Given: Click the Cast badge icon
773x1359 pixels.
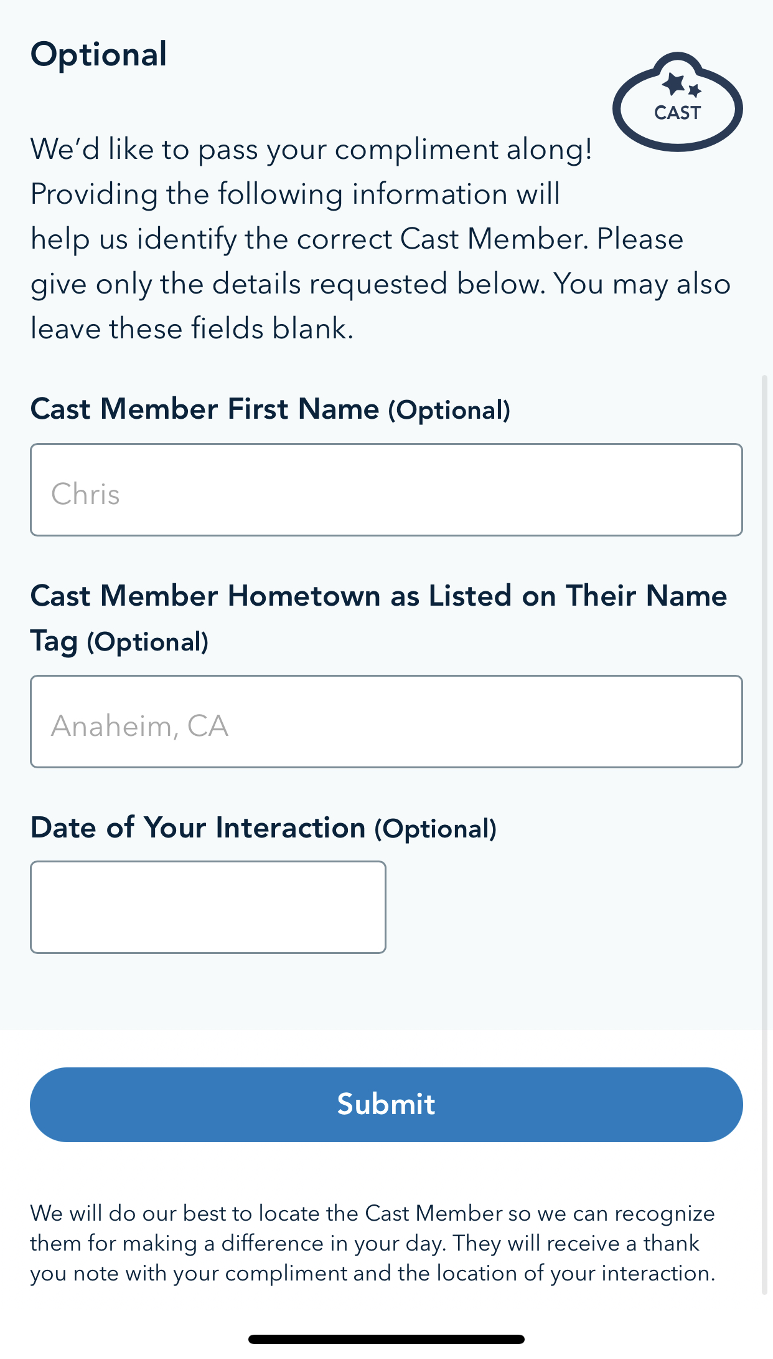Looking at the screenshot, I should (x=677, y=103).
